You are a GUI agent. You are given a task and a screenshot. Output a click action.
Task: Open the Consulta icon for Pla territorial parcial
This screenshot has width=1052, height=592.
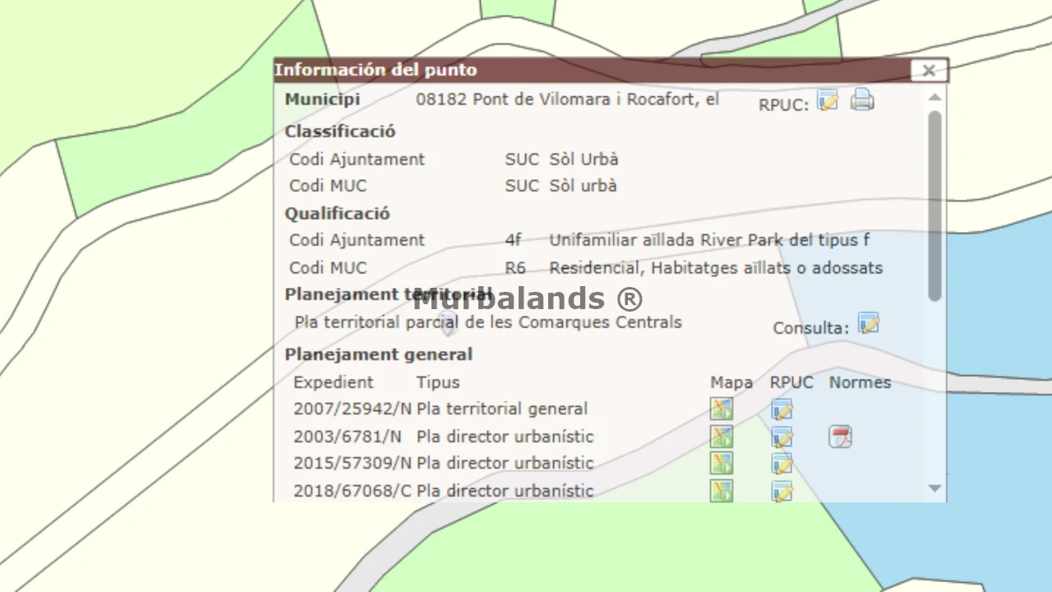coord(868,324)
